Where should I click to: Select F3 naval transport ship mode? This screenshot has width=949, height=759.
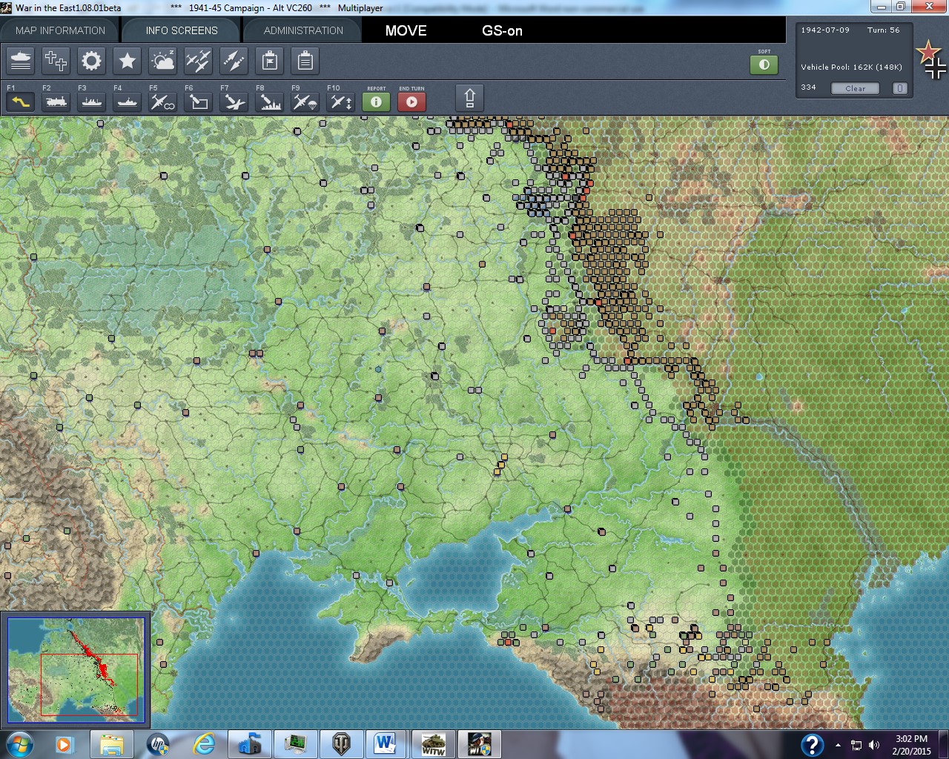(x=92, y=102)
